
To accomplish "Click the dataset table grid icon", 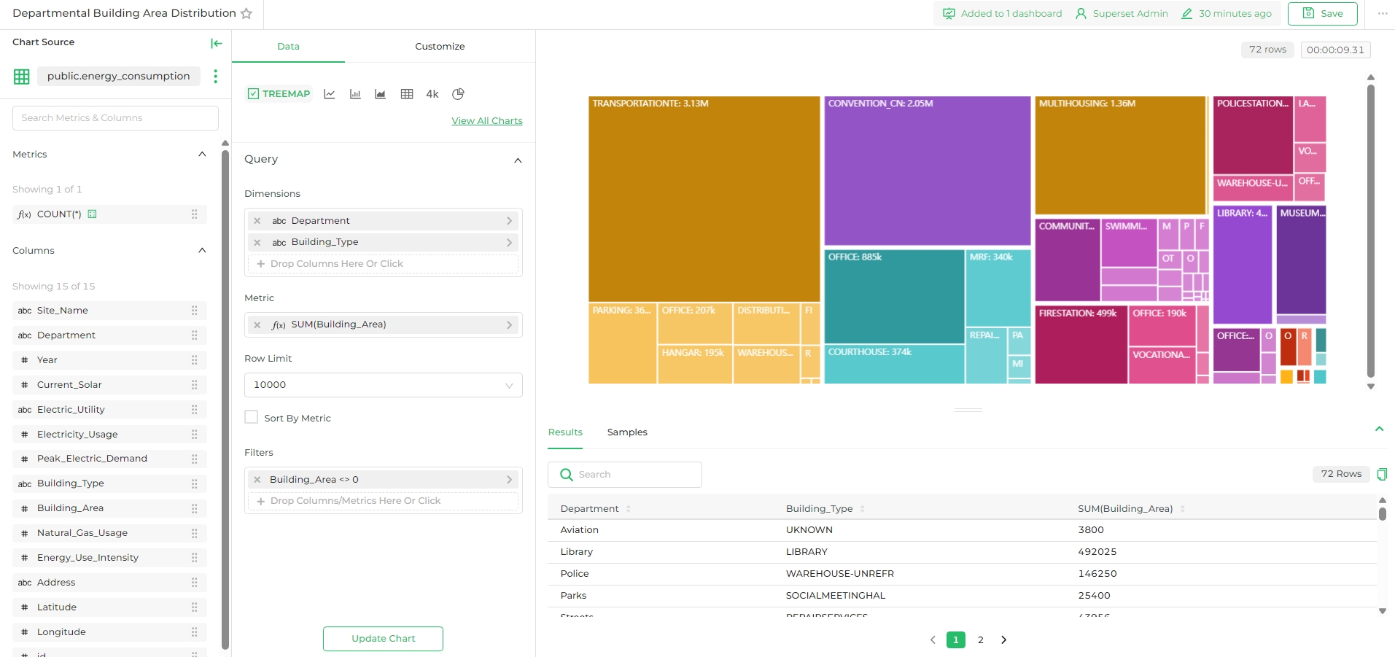I will tap(22, 77).
